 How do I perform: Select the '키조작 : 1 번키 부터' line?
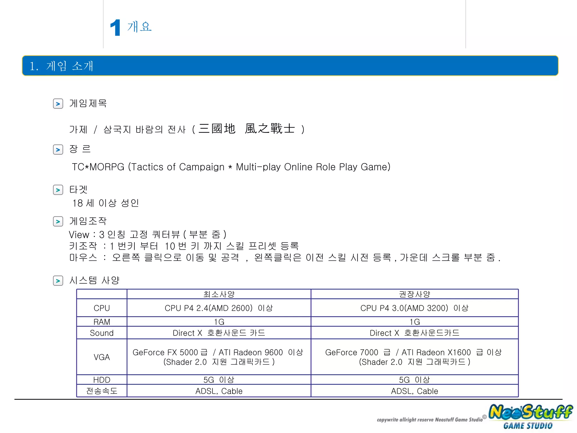pyautogui.click(x=184, y=246)
